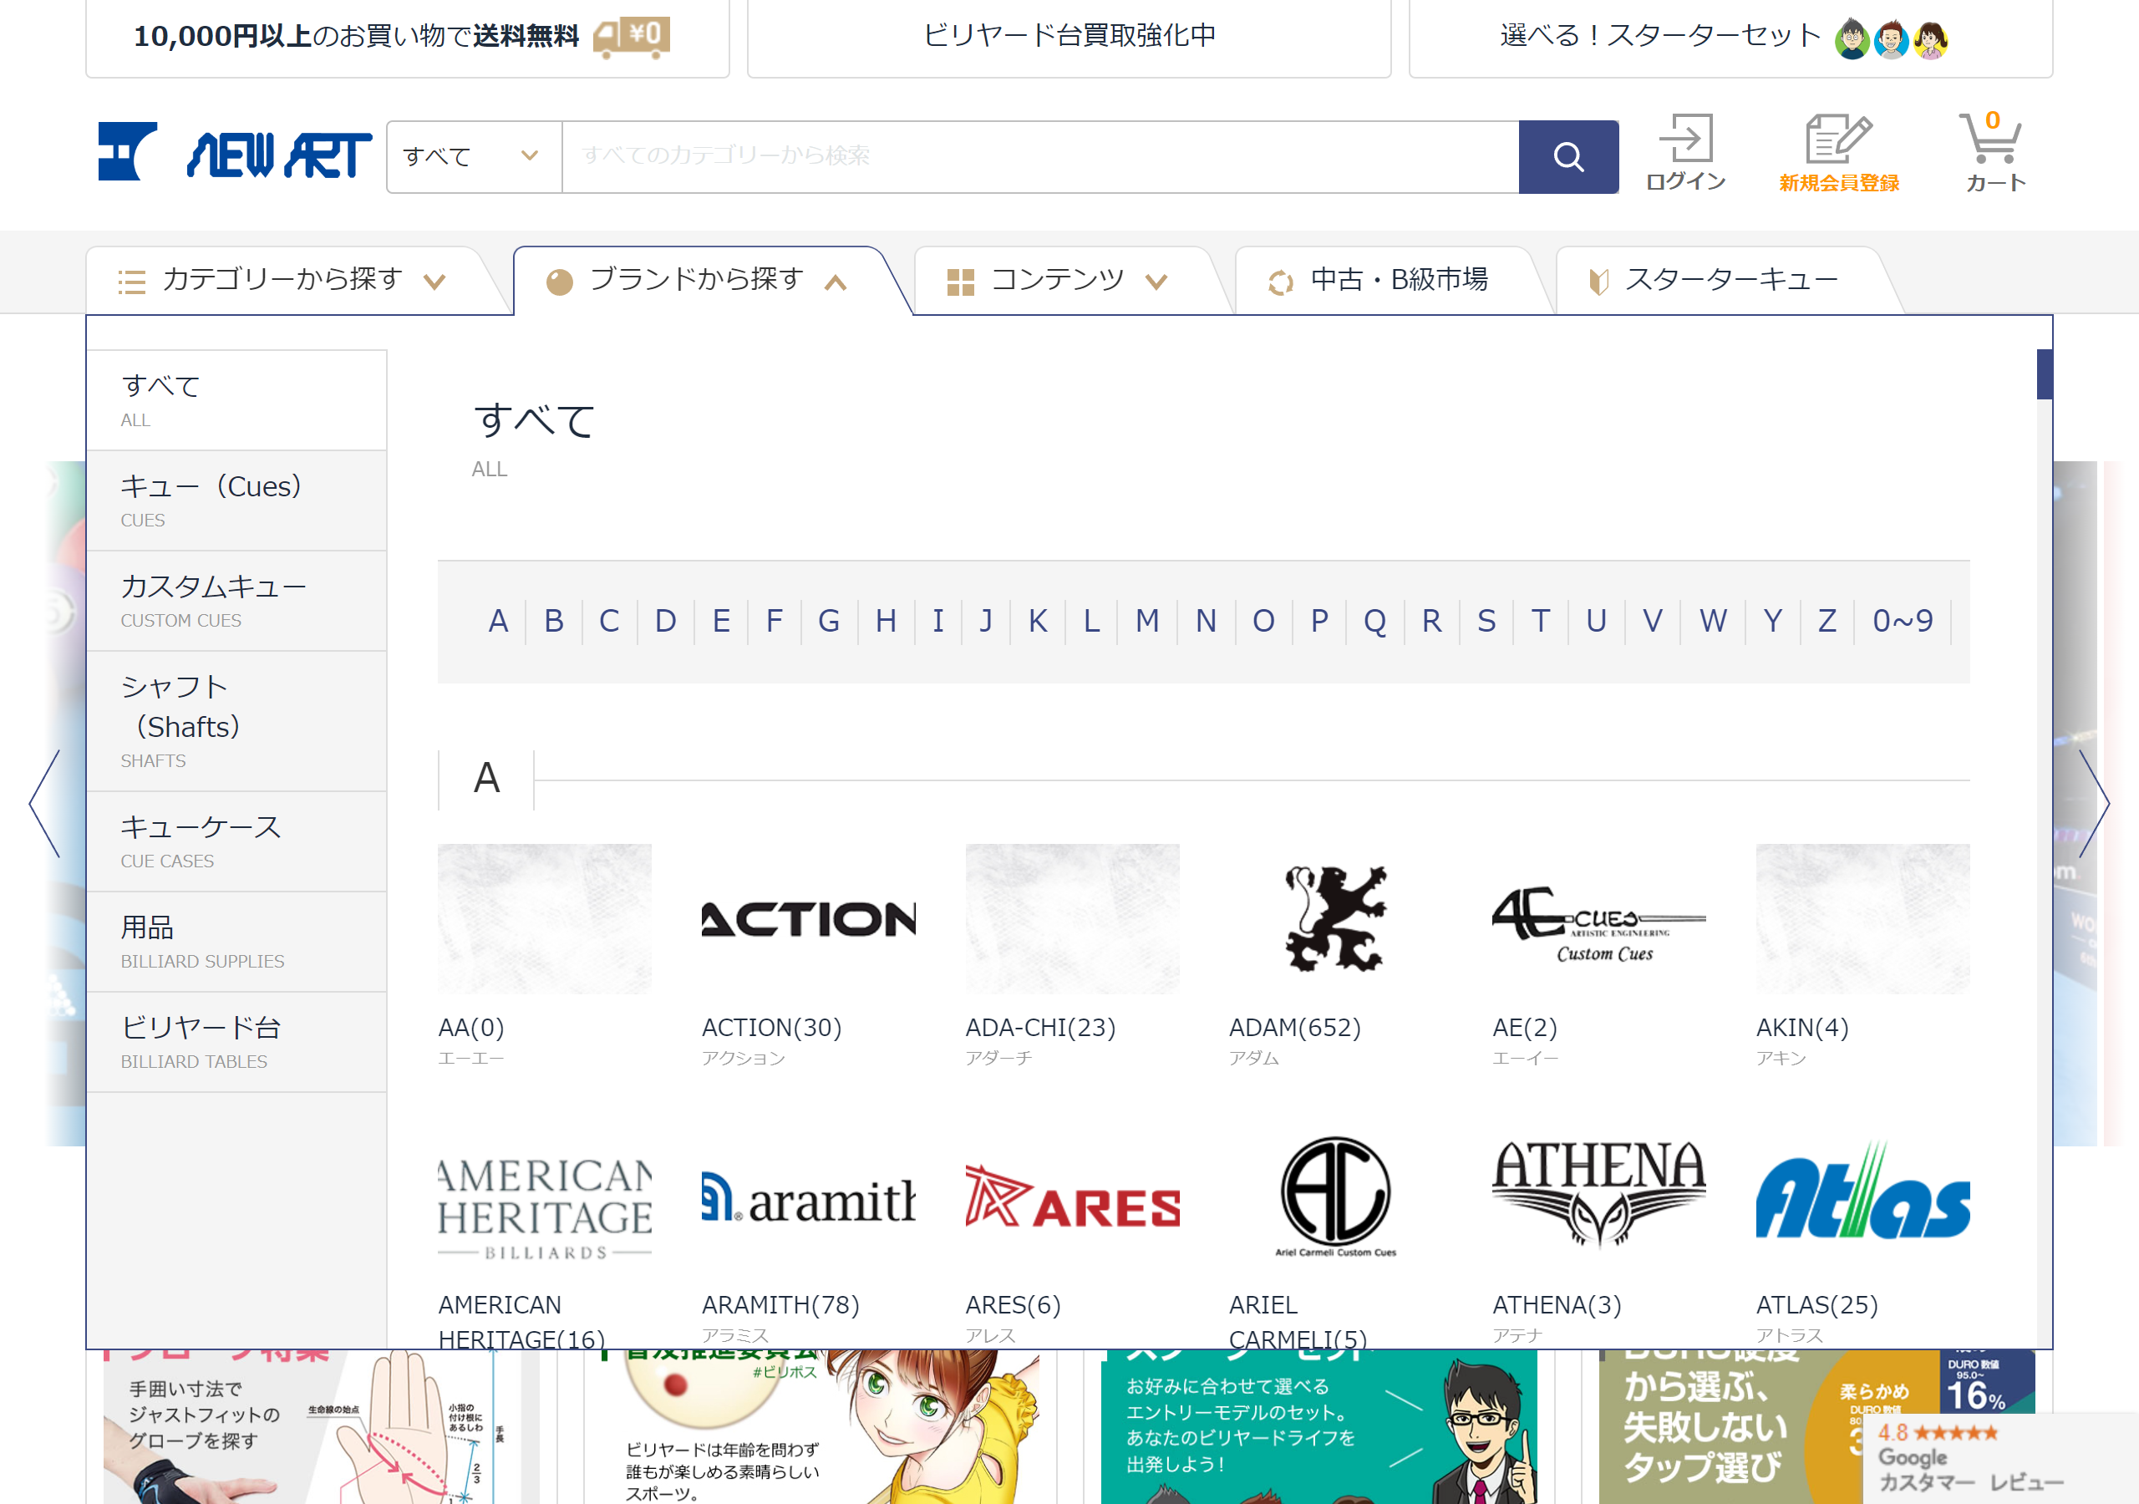The width and height of the screenshot is (2139, 1504).
Task: Click the Google customer review badge
Action: [x=2000, y=1458]
